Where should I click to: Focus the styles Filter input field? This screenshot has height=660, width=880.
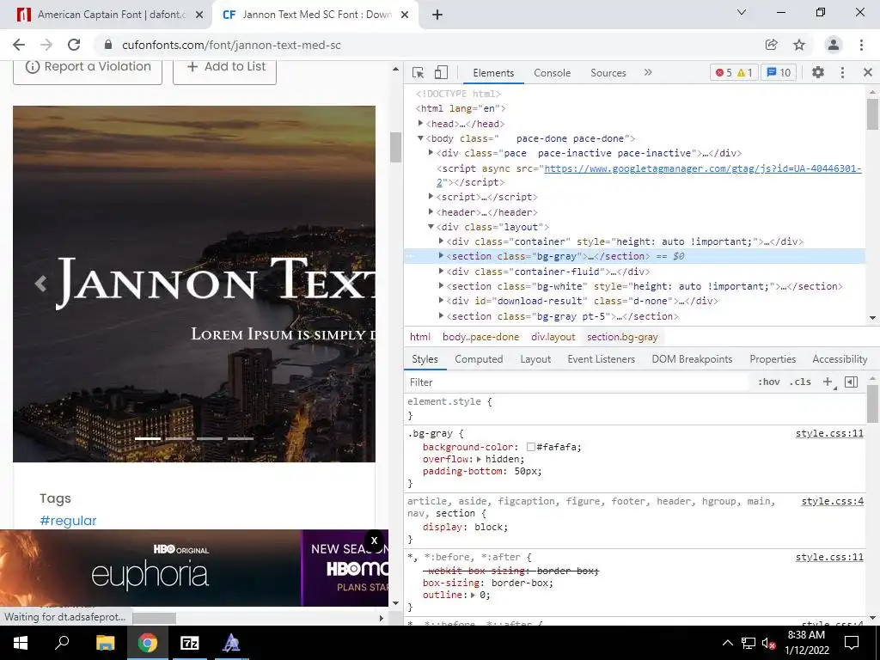click(578, 382)
